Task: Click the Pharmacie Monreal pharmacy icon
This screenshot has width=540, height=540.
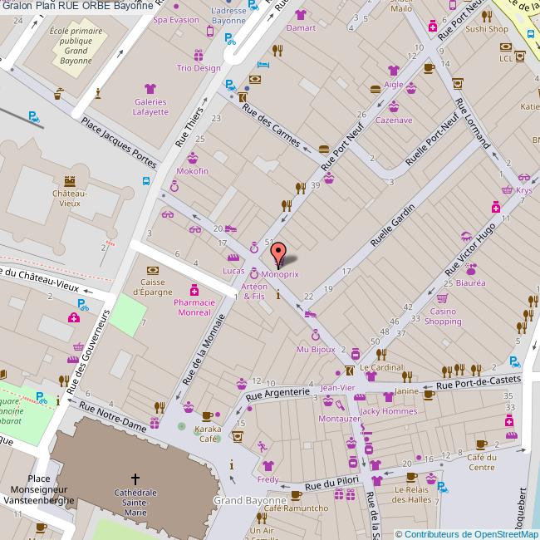Action: point(194,290)
